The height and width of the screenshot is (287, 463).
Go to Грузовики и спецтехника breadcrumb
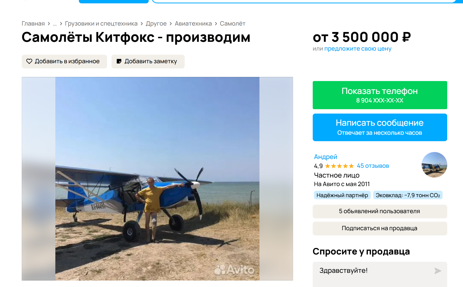101,23
